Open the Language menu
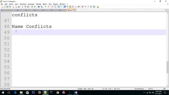The width and height of the screenshot is (169, 95). click(31, 4)
